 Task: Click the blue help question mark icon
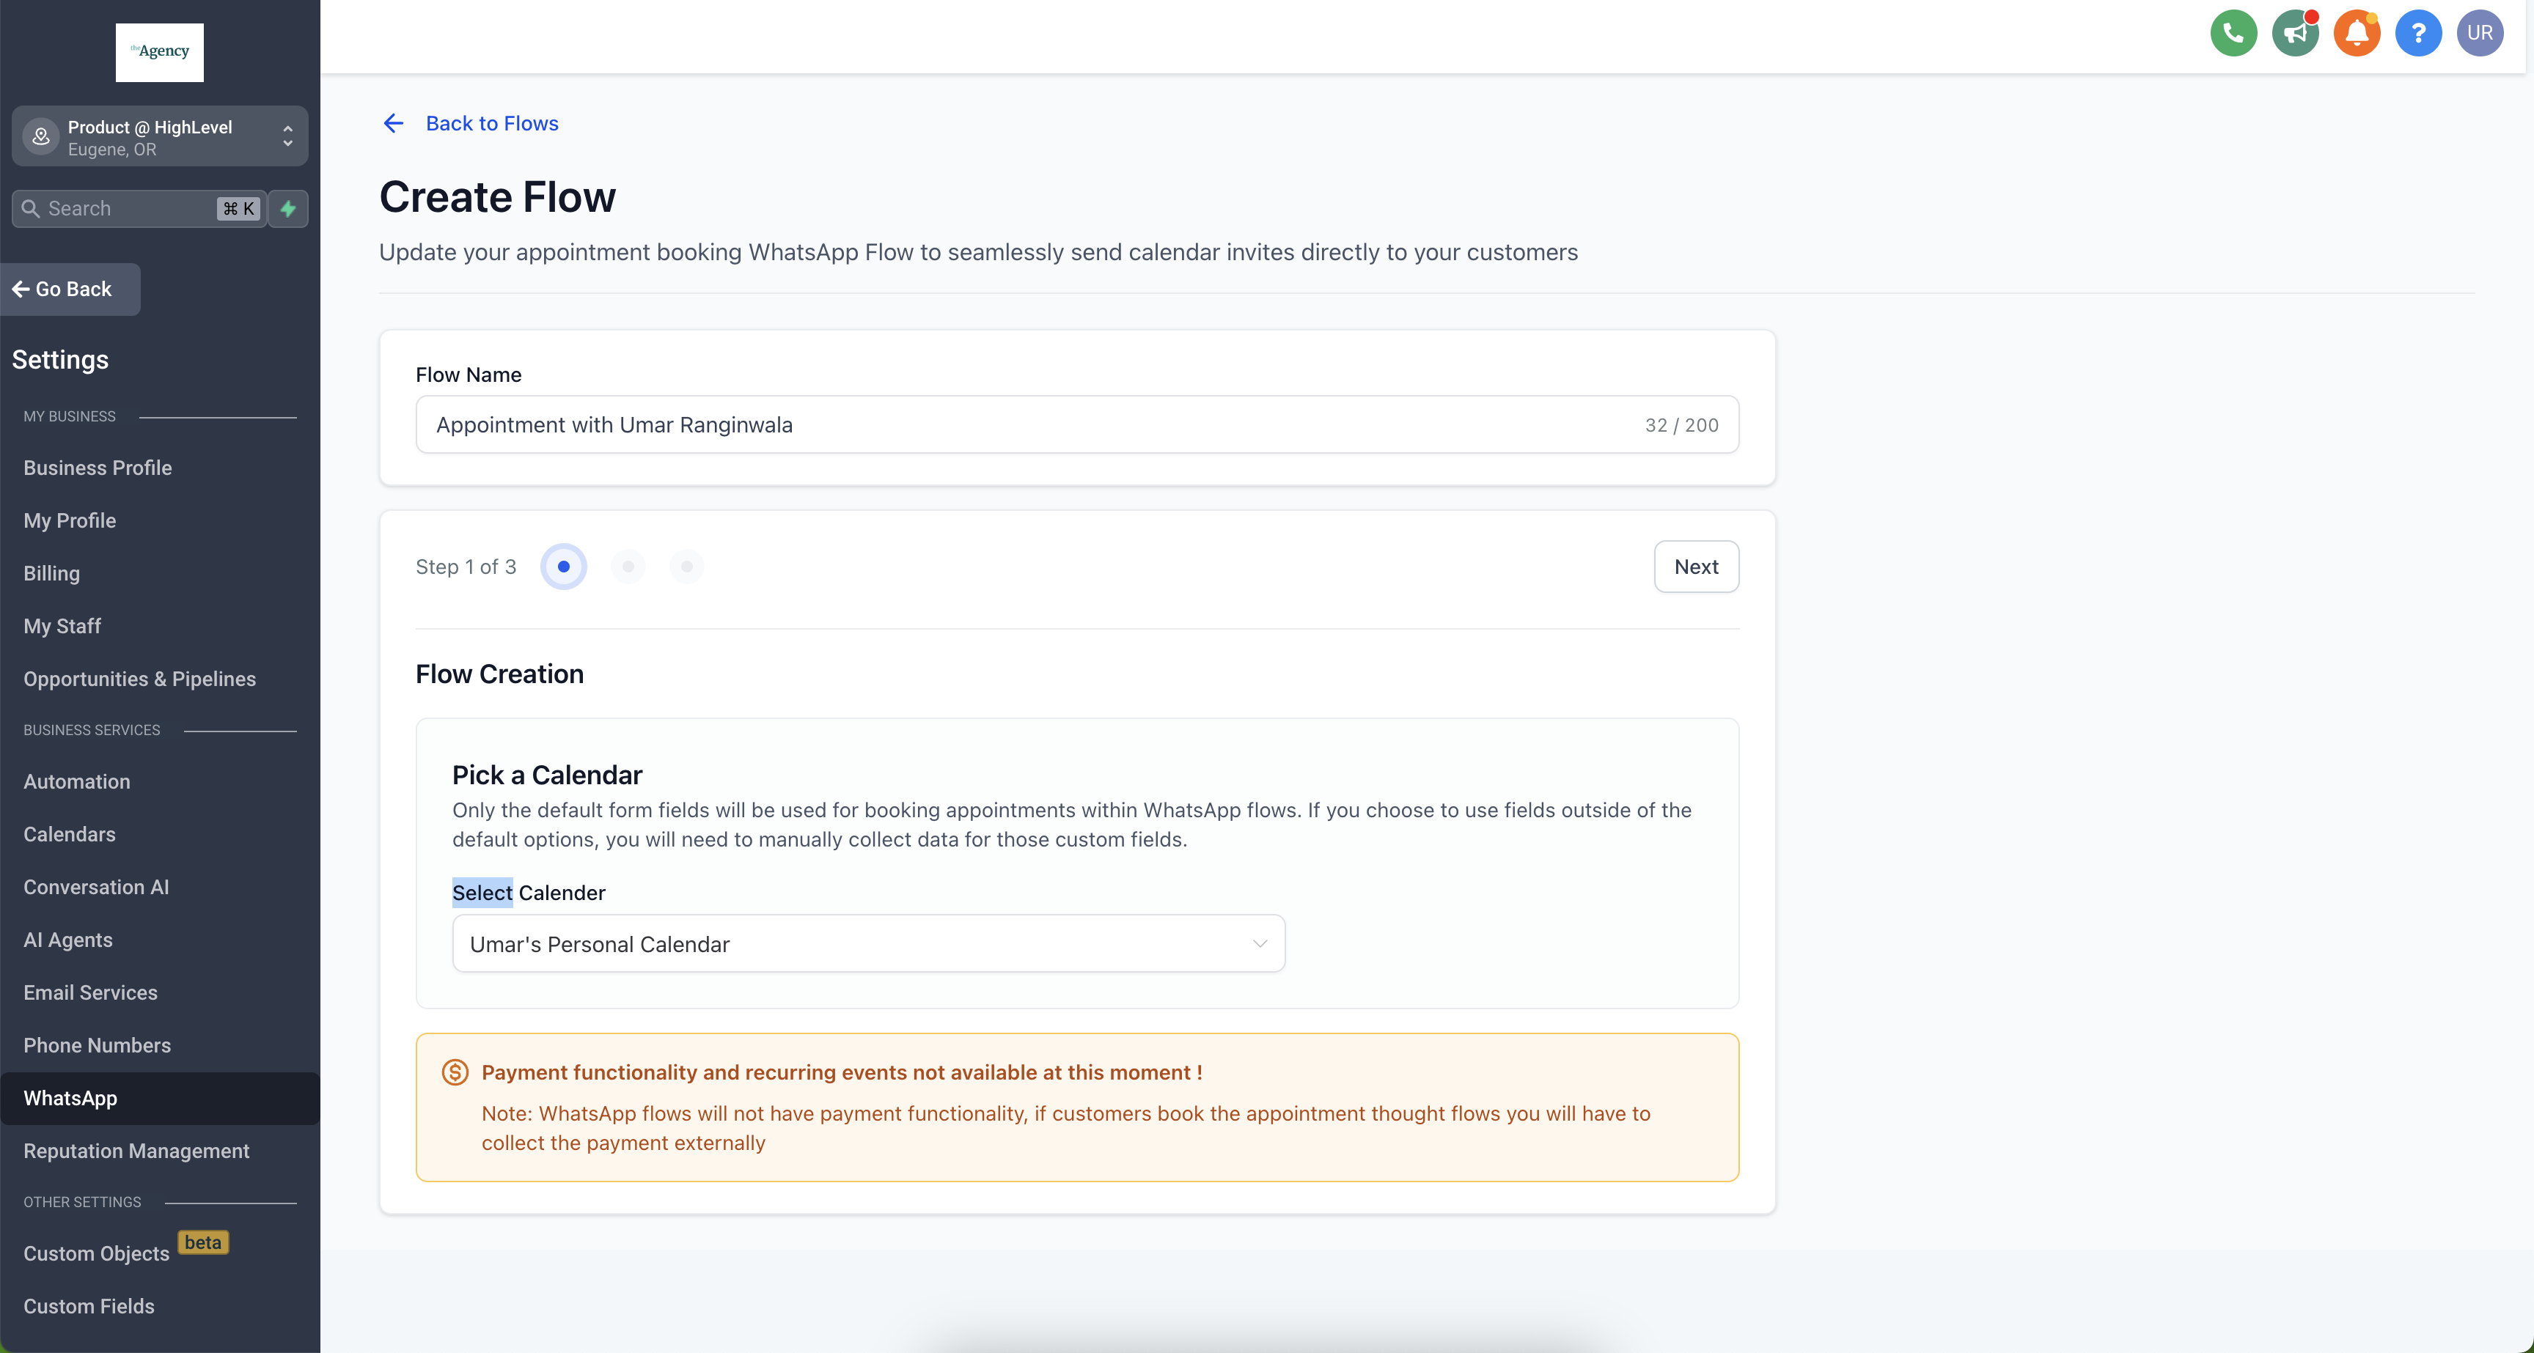2418,34
